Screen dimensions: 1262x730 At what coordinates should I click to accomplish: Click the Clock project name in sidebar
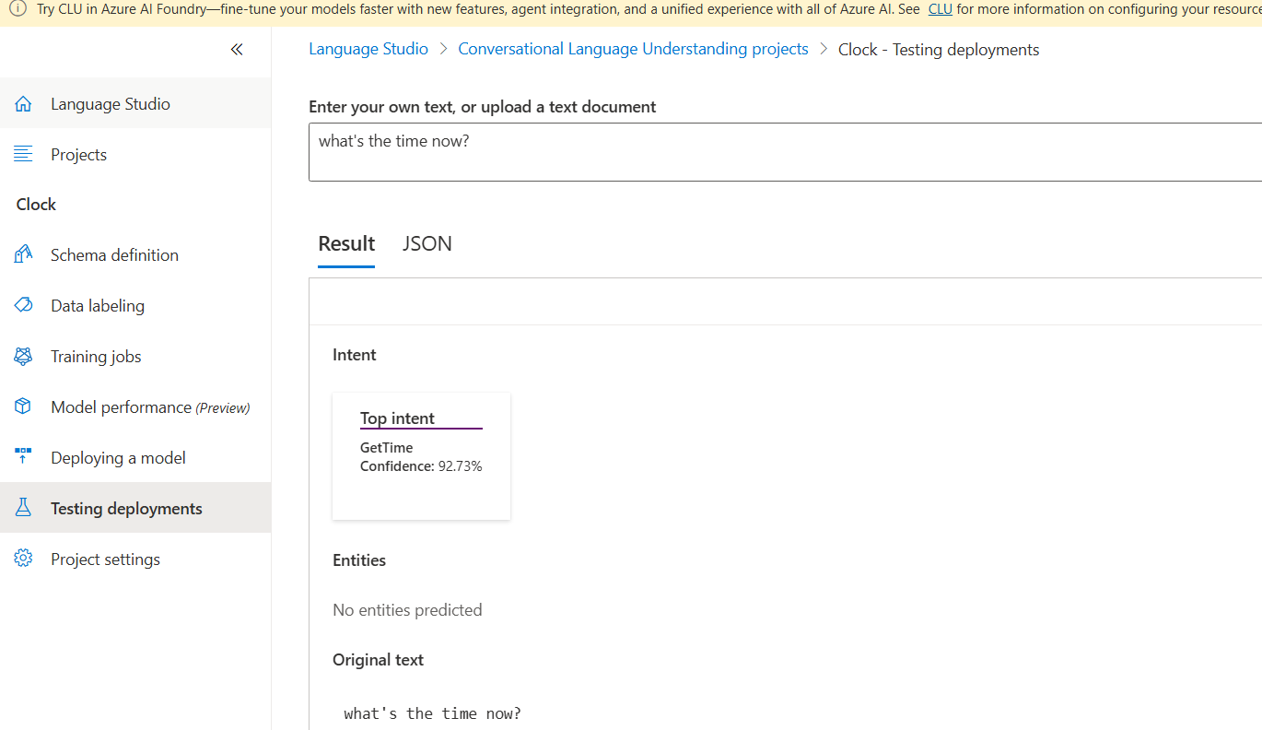(x=36, y=205)
